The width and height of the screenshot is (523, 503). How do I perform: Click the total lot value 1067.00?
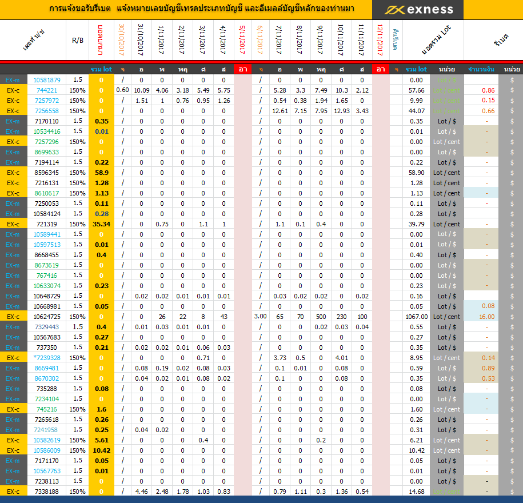coord(416,317)
